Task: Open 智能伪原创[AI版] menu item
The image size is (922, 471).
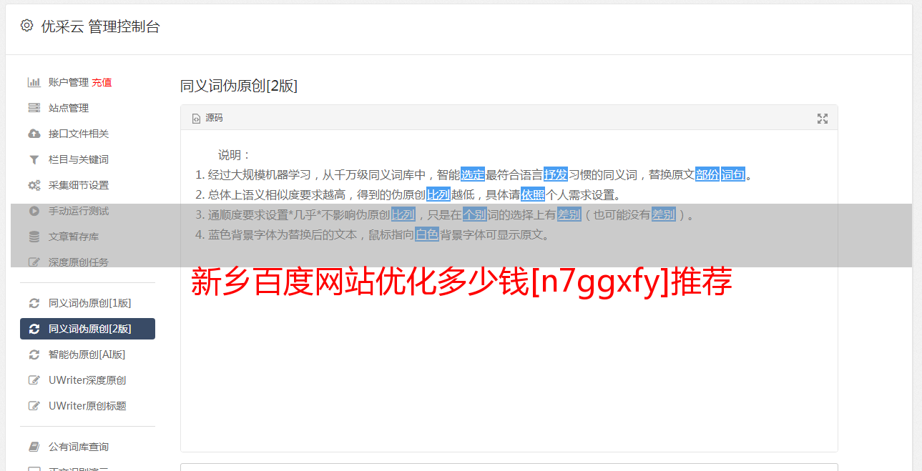Action: tap(87, 355)
